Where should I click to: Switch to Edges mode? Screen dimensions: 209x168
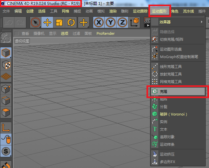(x=6, y=101)
